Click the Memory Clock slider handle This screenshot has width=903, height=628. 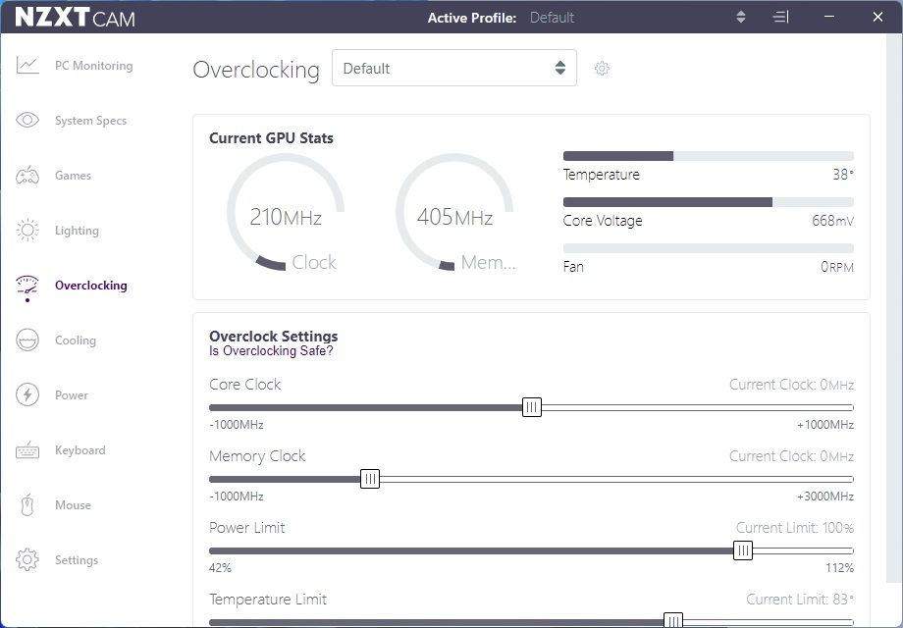[370, 478]
